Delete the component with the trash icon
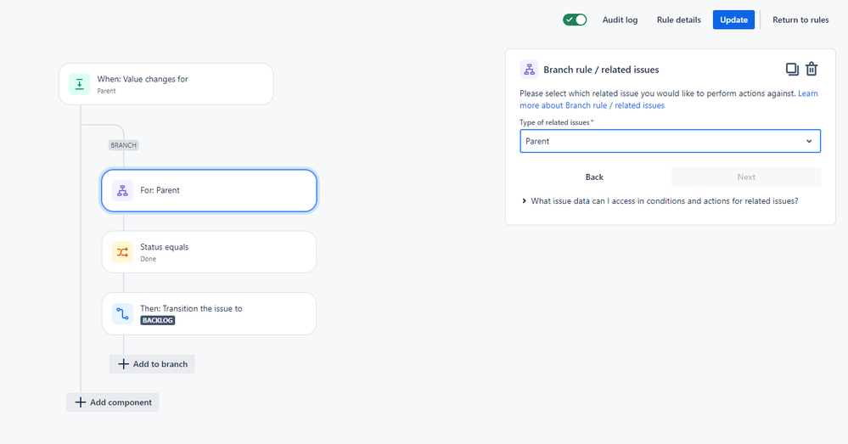This screenshot has height=444, width=848. coord(811,70)
